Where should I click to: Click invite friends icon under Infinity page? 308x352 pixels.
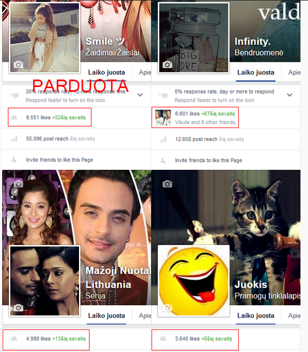[x=163, y=160]
